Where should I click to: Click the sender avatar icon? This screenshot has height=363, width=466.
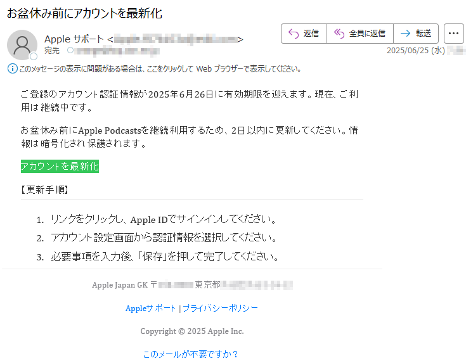pyautogui.click(x=22, y=45)
